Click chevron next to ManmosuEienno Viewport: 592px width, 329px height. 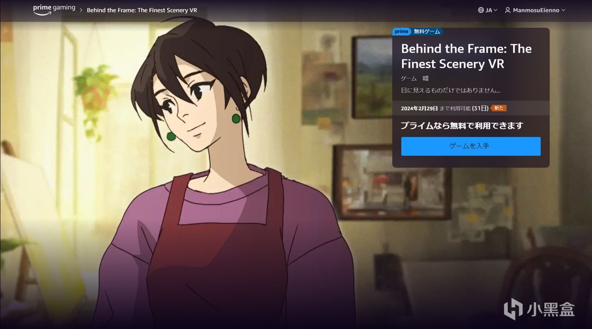click(563, 10)
